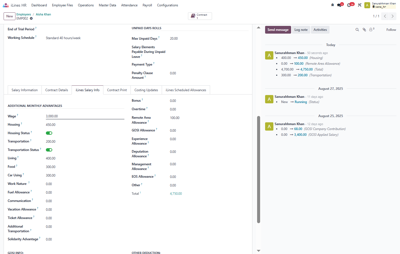400x254 pixels.
Task: Open the Master Data menu
Action: [107, 5]
